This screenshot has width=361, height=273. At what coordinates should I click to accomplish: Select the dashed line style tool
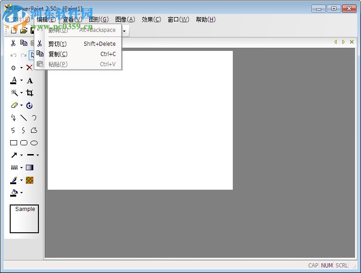click(14, 168)
